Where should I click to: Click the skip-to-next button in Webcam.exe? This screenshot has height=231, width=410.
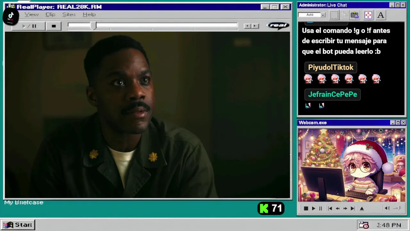click(x=352, y=209)
